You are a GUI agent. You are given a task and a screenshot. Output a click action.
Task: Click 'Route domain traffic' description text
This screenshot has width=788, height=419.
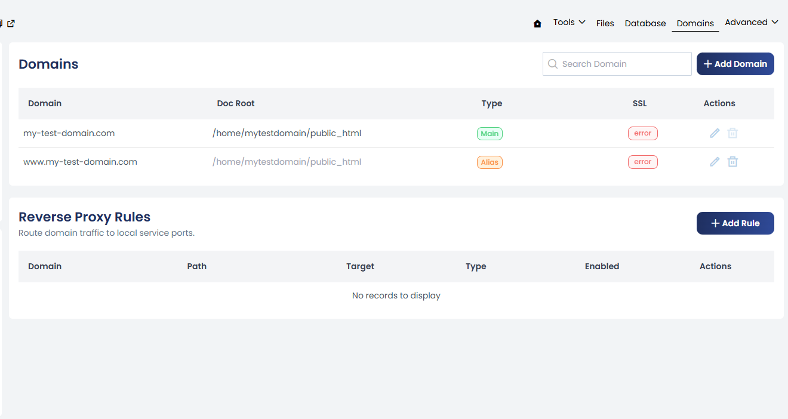click(x=106, y=233)
